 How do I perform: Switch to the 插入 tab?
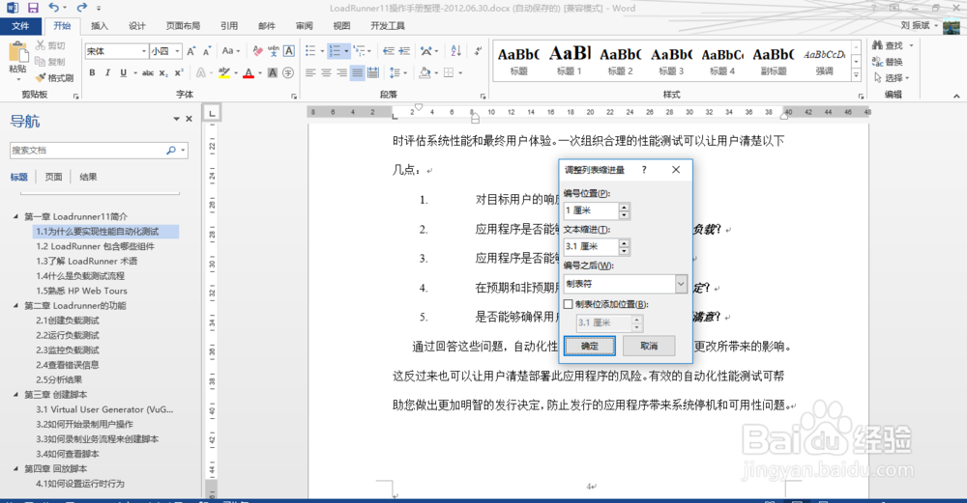[100, 26]
